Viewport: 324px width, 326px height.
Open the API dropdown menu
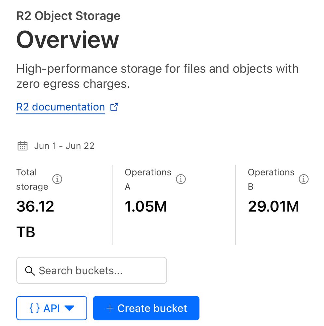[52, 308]
